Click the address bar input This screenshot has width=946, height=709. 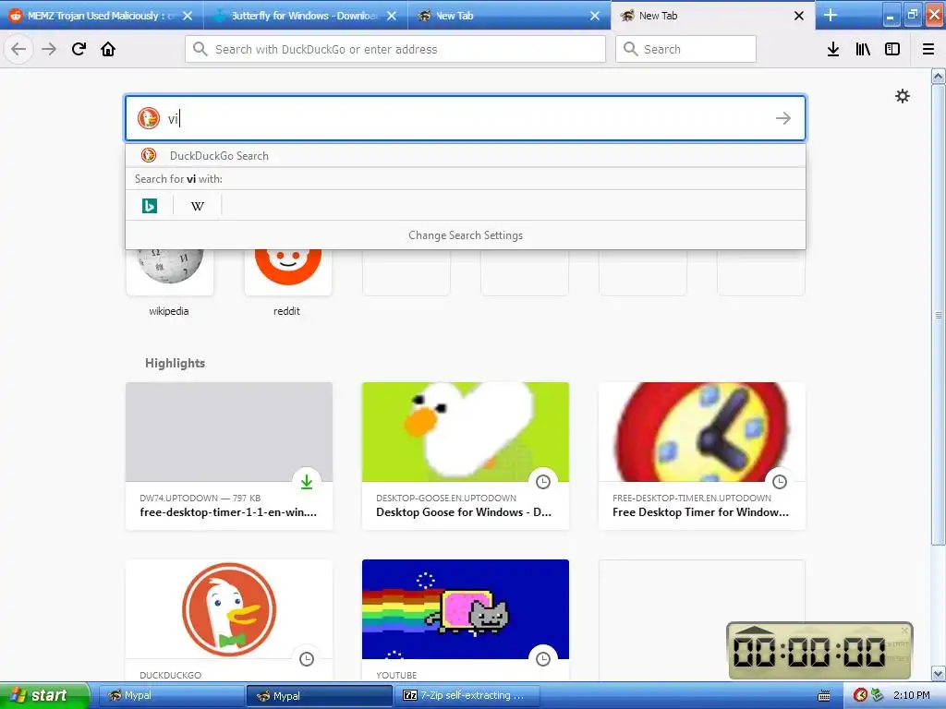tap(395, 49)
